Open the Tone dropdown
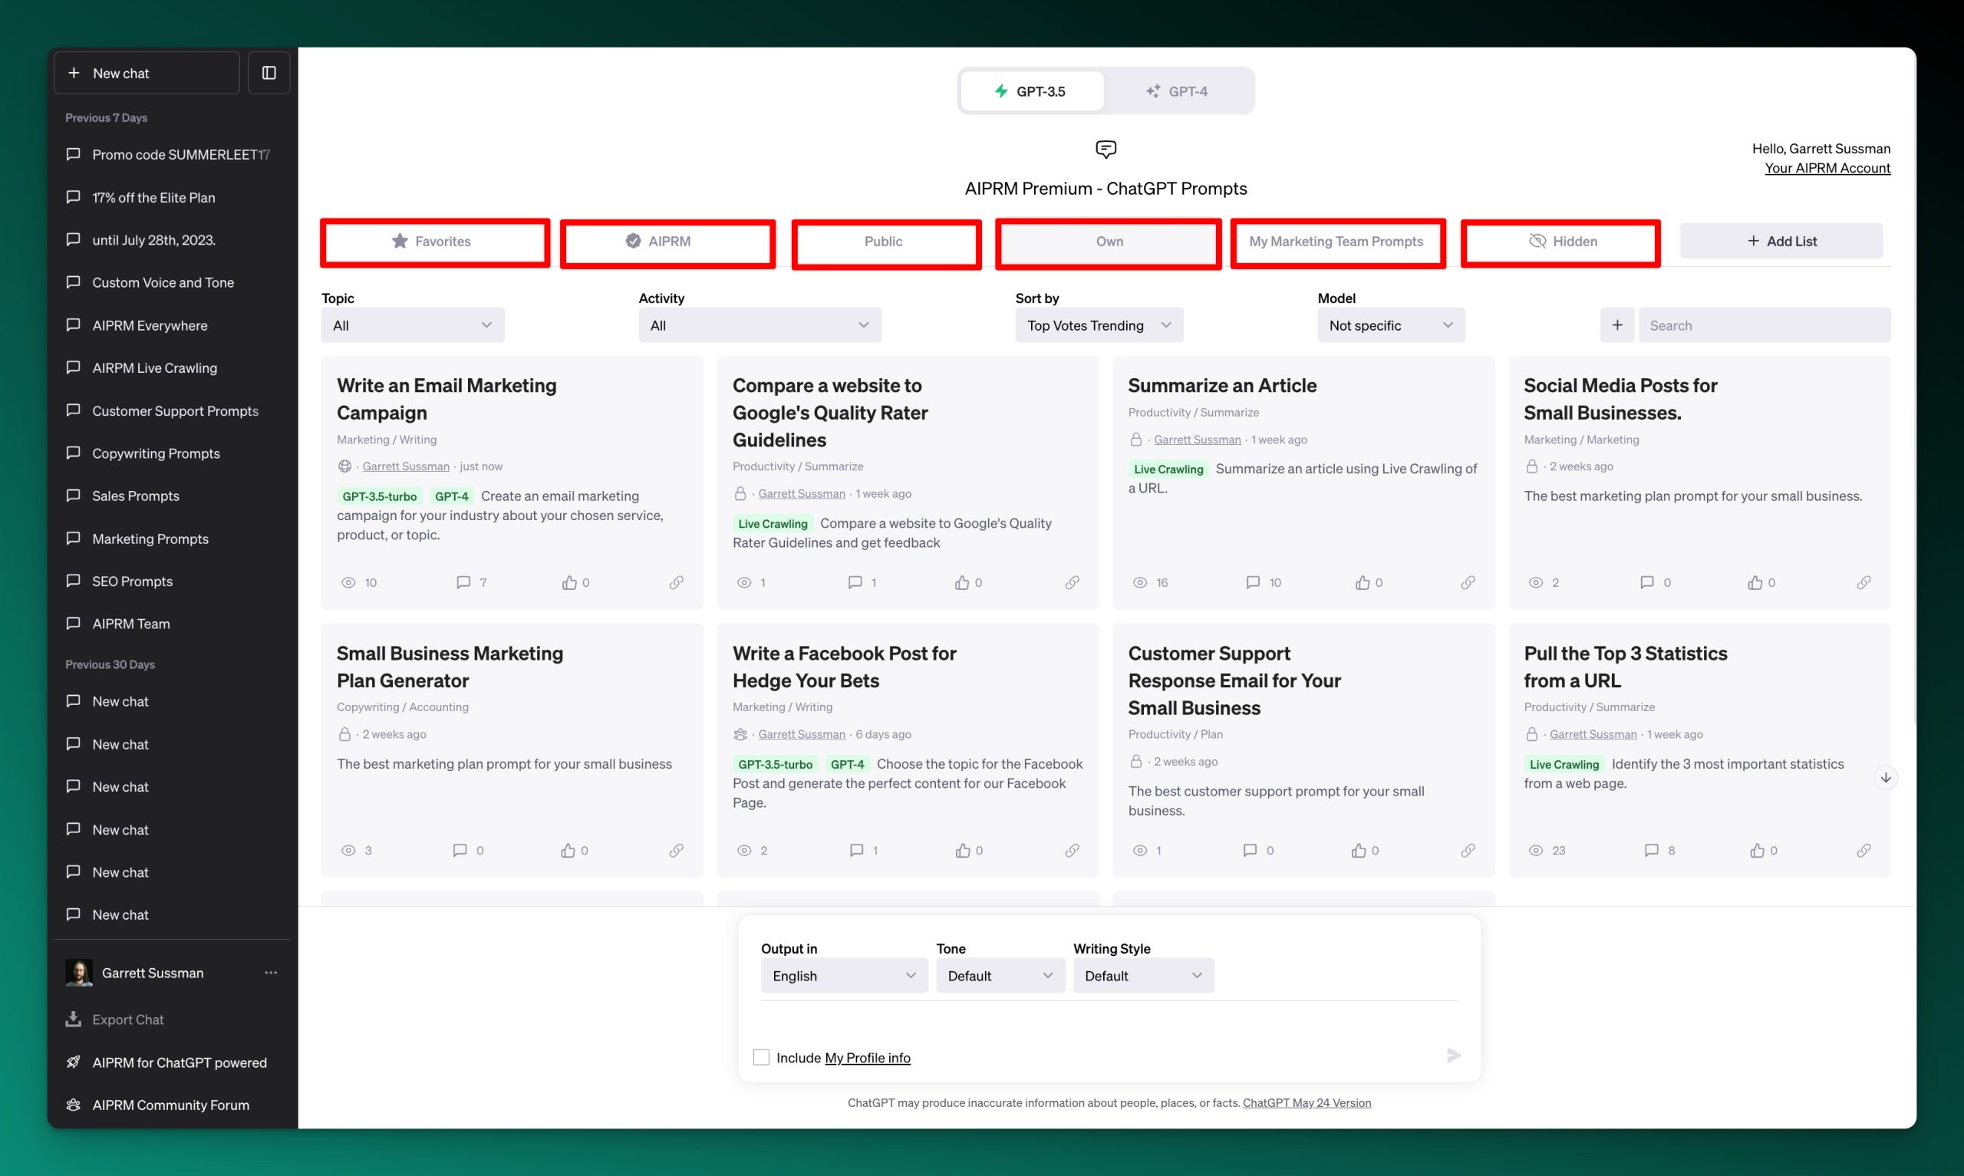Image resolution: width=1964 pixels, height=1176 pixels. (x=1000, y=976)
